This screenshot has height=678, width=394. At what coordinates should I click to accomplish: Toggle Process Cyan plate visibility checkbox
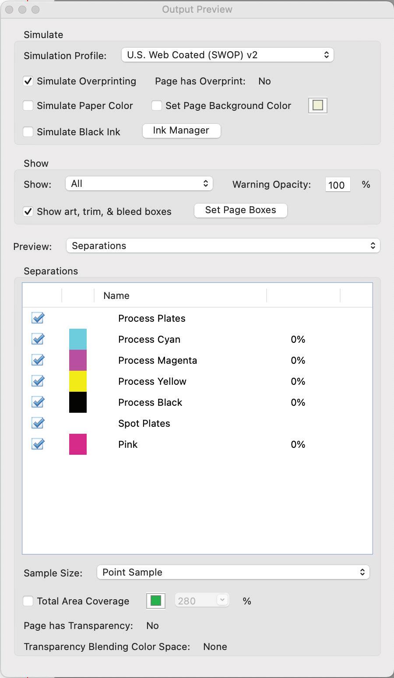38,339
